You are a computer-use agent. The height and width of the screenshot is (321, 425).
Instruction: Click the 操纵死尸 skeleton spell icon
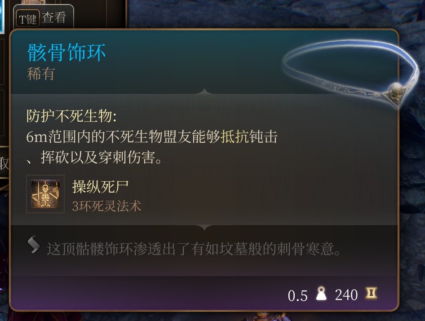(45, 194)
